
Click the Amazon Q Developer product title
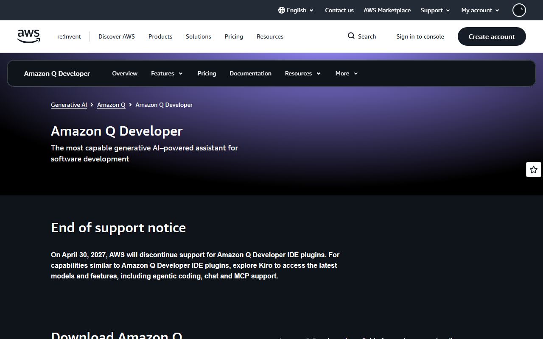coord(57,73)
